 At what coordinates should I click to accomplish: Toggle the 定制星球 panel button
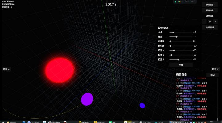tap(210, 28)
